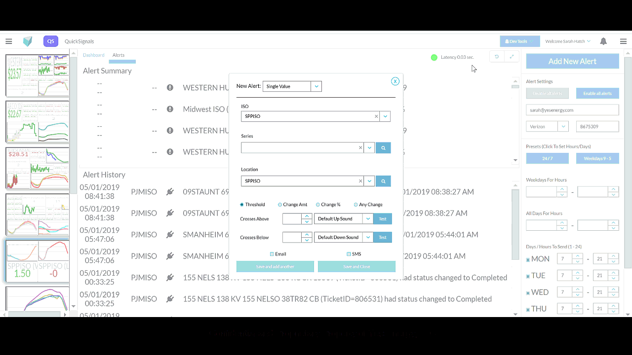Expand dashboard with fullscreen arrows icon
The width and height of the screenshot is (632, 355).
click(512, 57)
